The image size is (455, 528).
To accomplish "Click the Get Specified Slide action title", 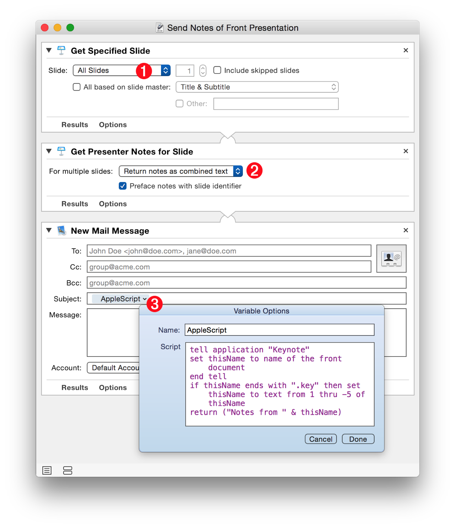I will (x=111, y=51).
